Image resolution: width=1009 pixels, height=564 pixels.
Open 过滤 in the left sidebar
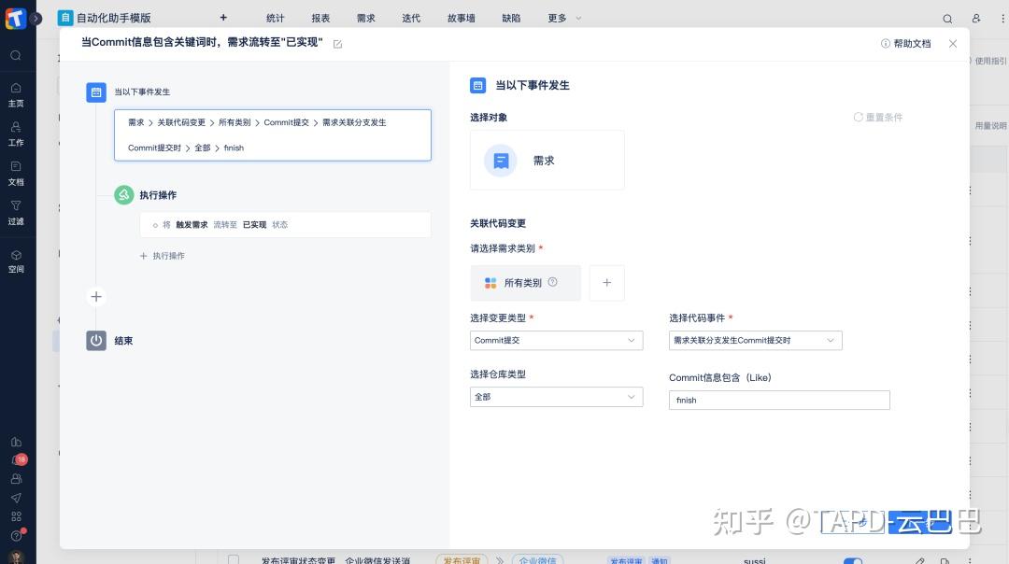15,215
